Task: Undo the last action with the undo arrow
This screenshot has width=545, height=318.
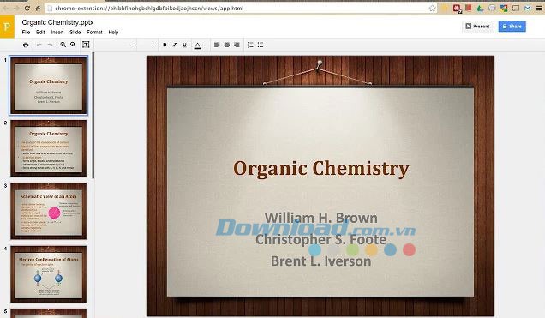Action: [39, 45]
